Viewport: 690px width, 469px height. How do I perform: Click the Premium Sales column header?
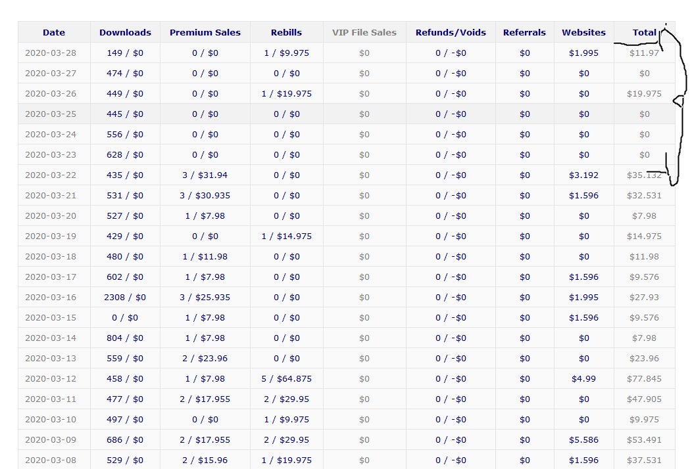point(205,33)
